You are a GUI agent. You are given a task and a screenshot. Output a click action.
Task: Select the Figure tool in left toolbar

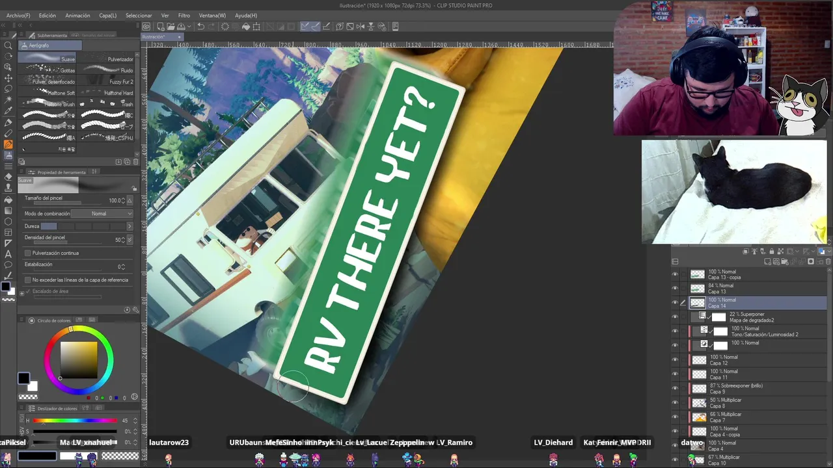pyautogui.click(x=8, y=222)
